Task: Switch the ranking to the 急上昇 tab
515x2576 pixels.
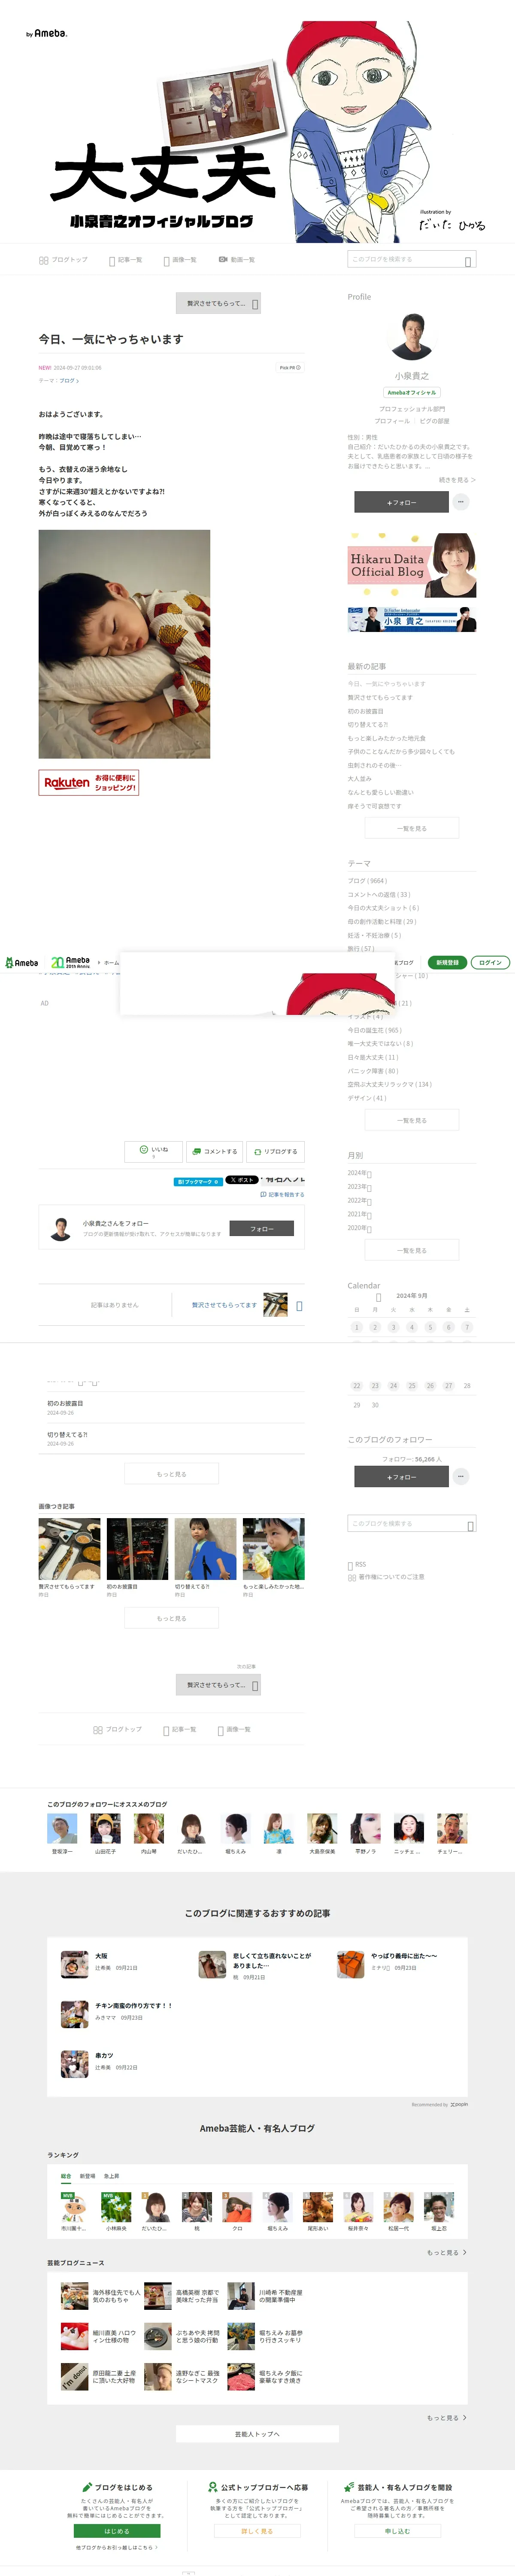Action: coord(111,2176)
